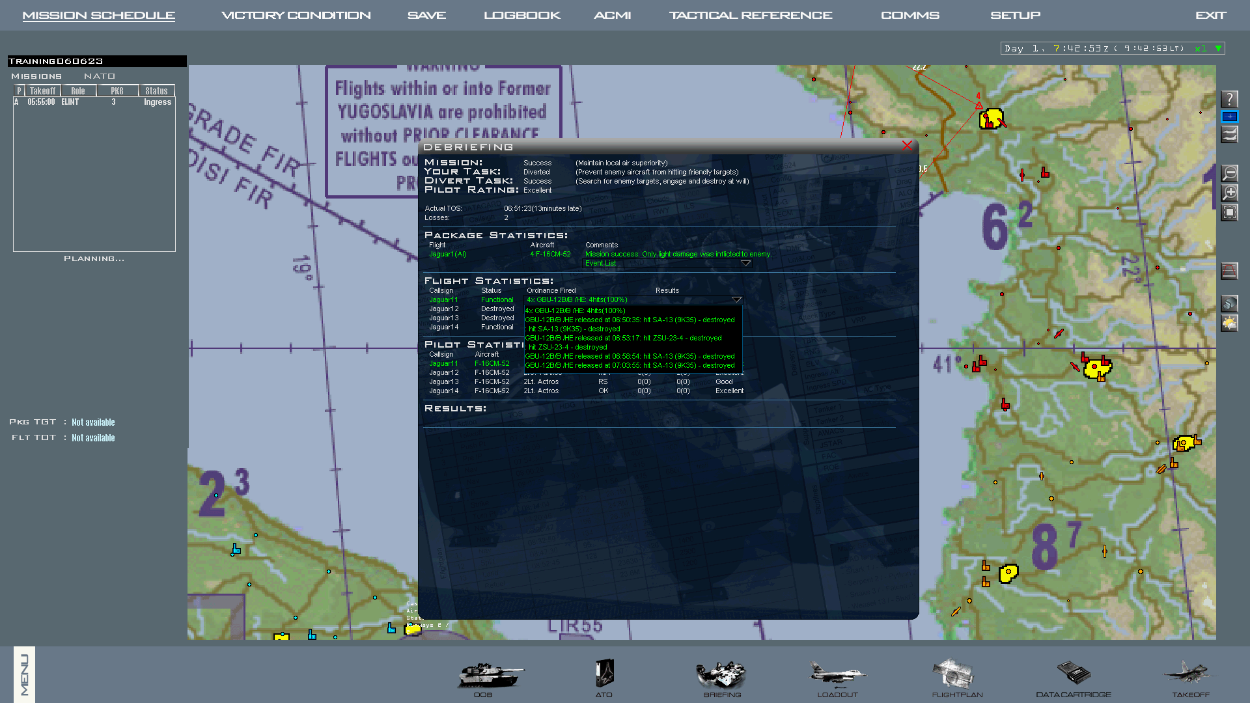Click Exit in top bar
Viewport: 1250px width, 703px height.
[x=1210, y=15]
